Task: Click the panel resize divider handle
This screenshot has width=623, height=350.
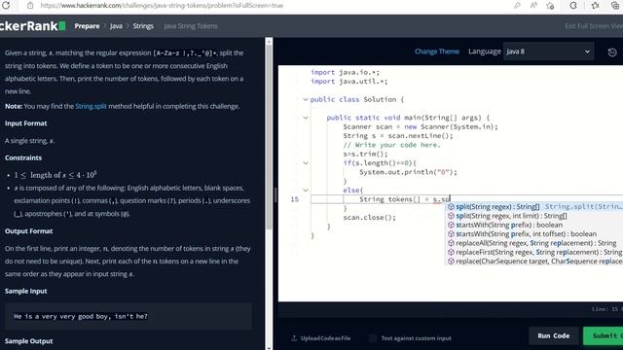Action: pos(275,194)
